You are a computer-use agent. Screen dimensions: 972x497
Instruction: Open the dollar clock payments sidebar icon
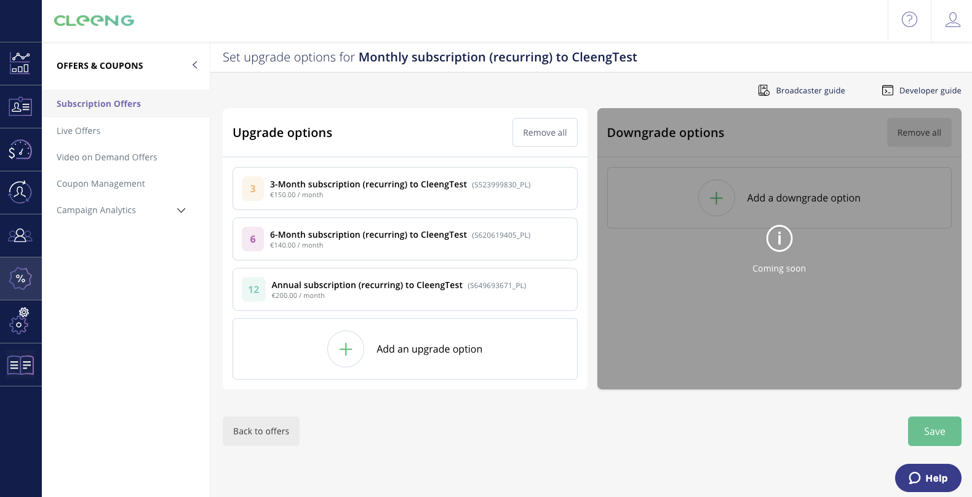(20, 149)
